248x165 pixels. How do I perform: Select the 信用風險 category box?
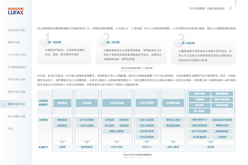tap(87, 103)
